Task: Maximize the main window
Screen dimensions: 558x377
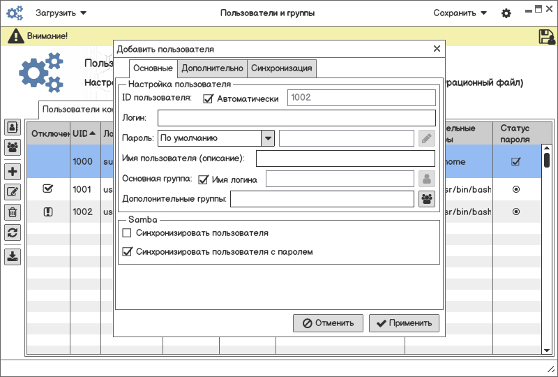Action: tap(538, 9)
